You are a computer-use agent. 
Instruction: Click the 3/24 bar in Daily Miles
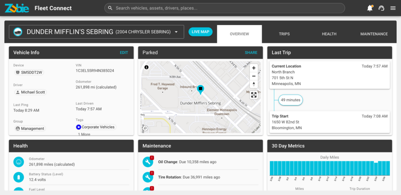tap(376, 169)
